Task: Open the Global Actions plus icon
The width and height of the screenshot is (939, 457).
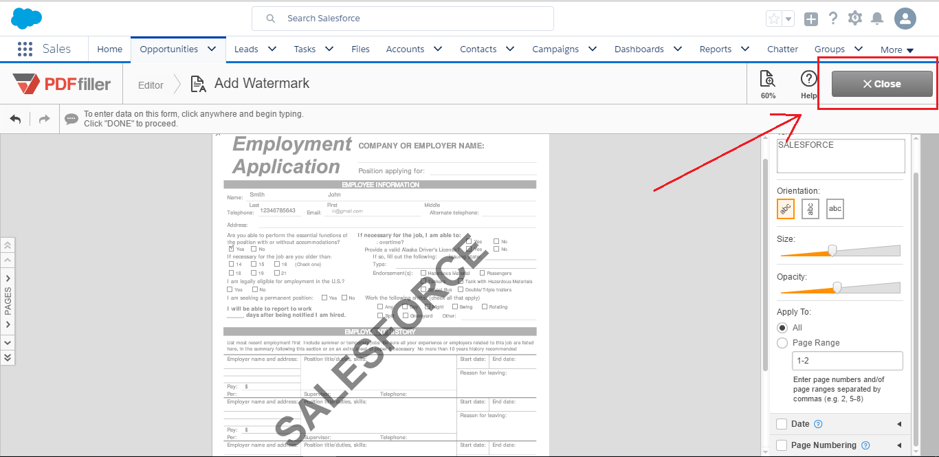Action: click(x=811, y=19)
